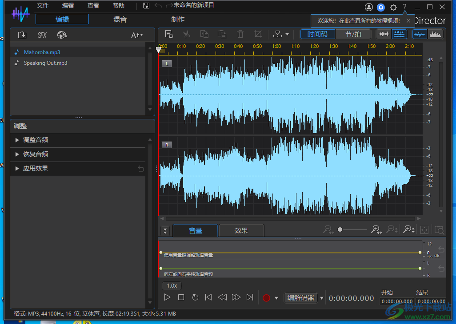The width and height of the screenshot is (456, 324).
Task: Select the scissors cut tool icon
Action: (x=187, y=34)
